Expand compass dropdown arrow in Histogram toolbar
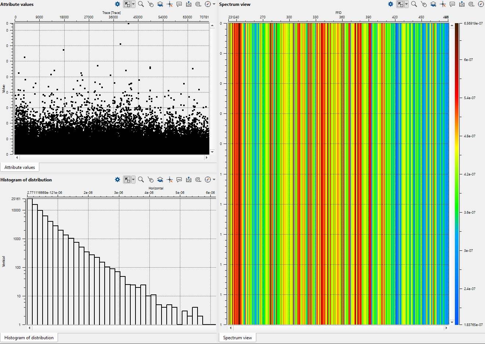This screenshot has height=344, width=485. coord(214,180)
